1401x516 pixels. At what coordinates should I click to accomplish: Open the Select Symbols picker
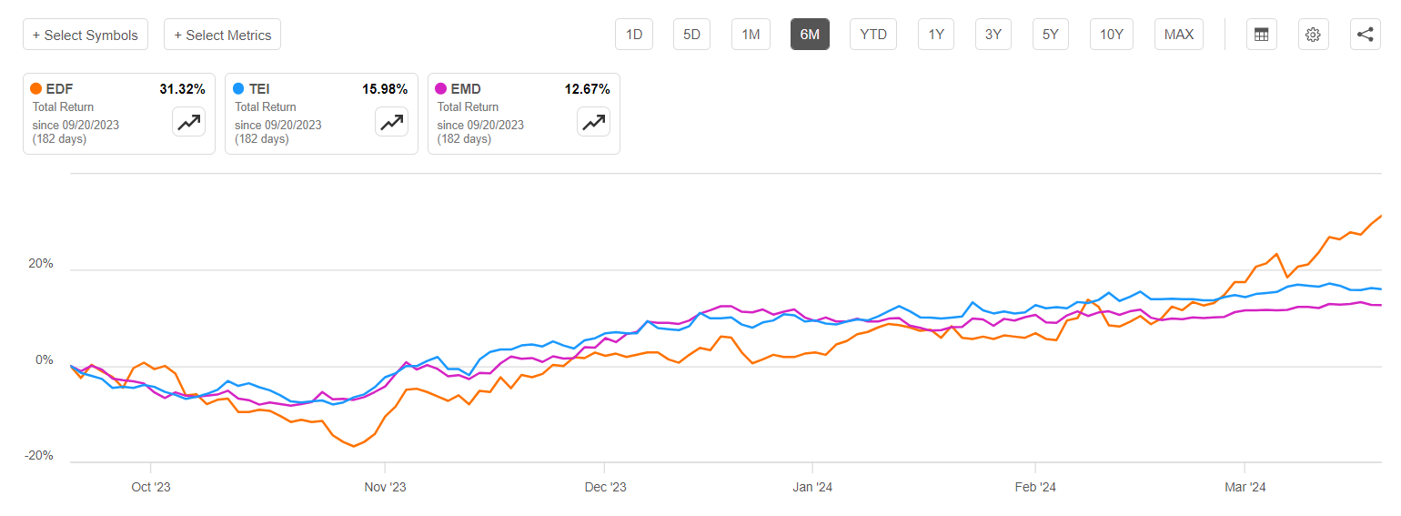[x=86, y=35]
